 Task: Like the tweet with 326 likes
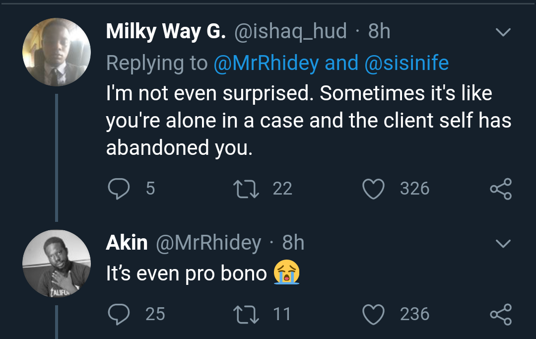[374, 189]
